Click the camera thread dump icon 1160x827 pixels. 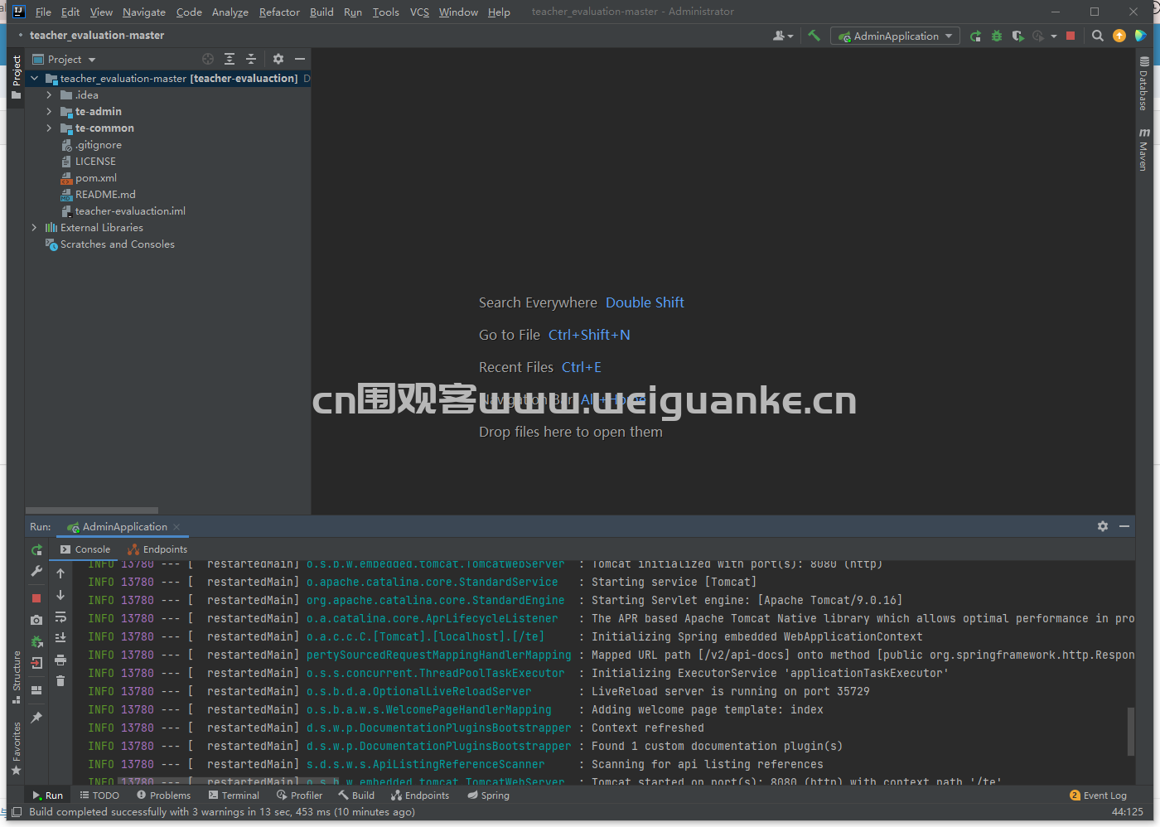click(x=36, y=620)
